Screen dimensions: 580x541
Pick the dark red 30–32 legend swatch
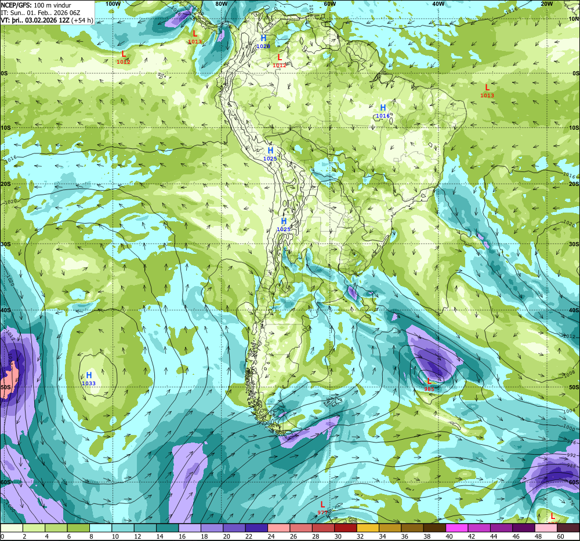coord(346,528)
